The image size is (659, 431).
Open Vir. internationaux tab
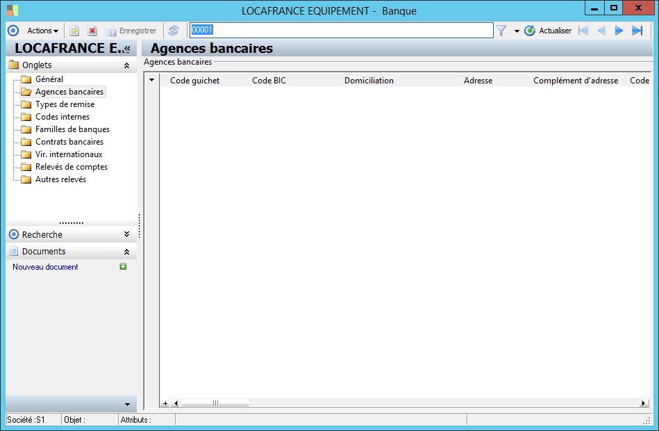[69, 154]
